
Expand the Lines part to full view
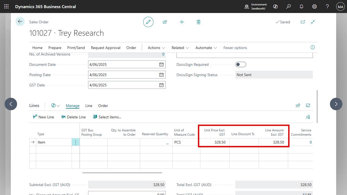(308, 105)
